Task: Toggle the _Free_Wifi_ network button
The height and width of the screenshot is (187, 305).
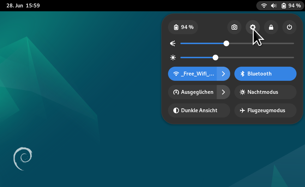Action: tap(192, 74)
